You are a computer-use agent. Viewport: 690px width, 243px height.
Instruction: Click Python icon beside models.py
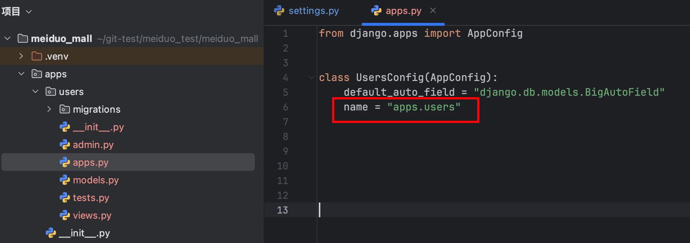(65, 180)
